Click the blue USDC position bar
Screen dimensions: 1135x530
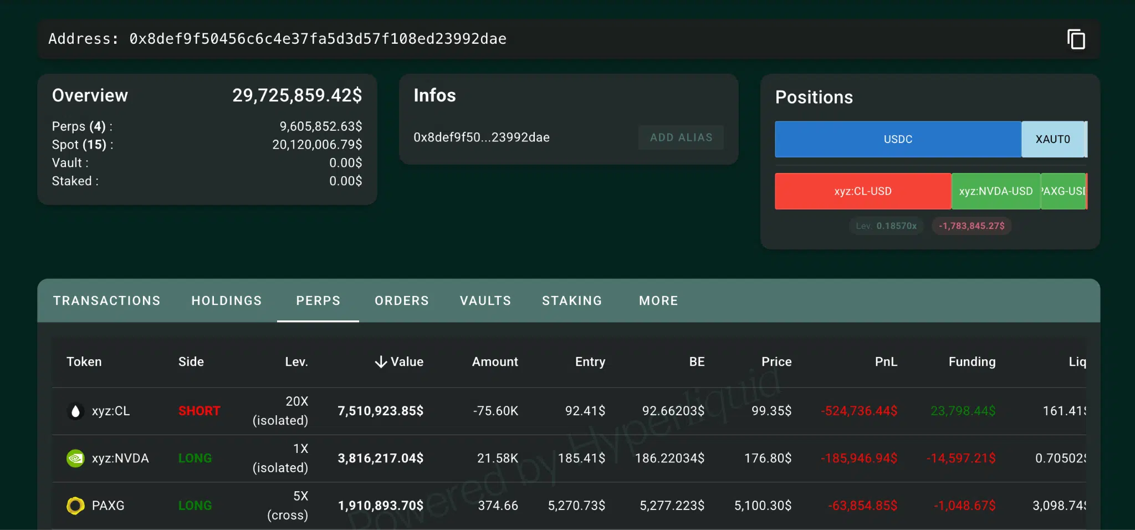(x=897, y=139)
